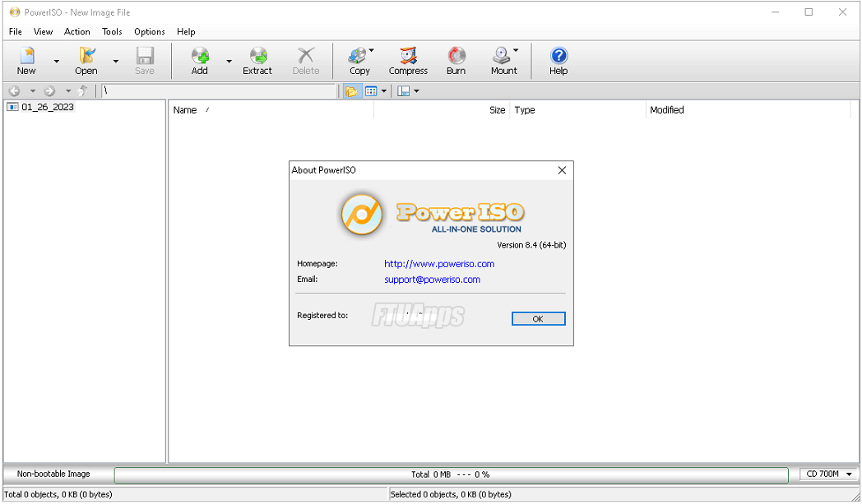
Task: Click the Total 0 MB capacity bar
Action: click(451, 474)
